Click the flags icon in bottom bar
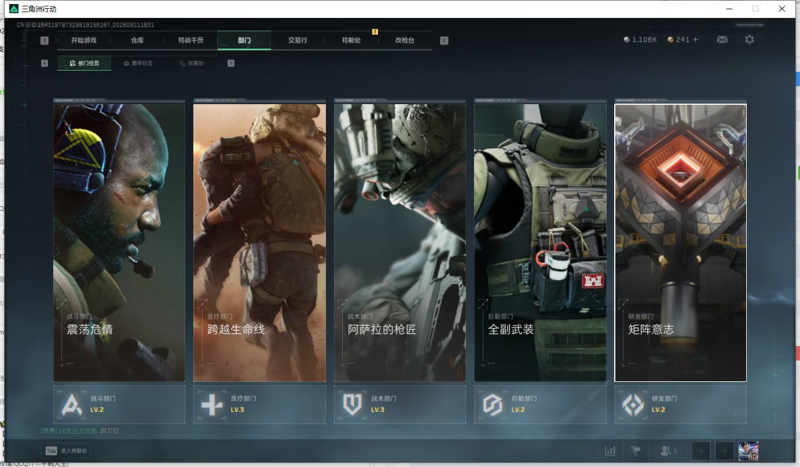Screen dimensions: 800x467 (x=636, y=451)
